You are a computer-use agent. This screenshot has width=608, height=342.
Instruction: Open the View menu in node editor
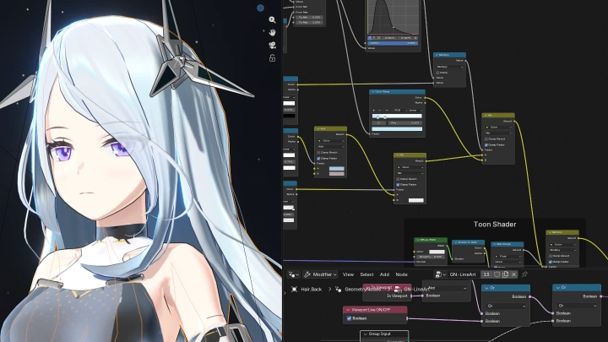(x=348, y=274)
